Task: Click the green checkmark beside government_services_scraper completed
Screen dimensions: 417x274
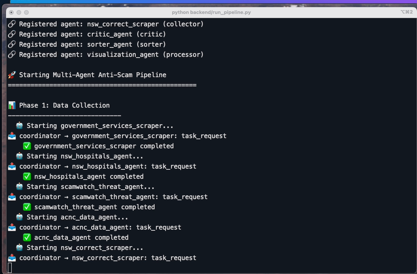Action: 26,146
